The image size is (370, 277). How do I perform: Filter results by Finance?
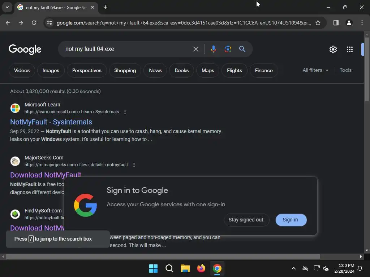(264, 70)
